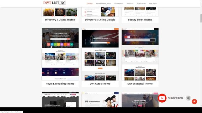Select Buy Apps in the top navigation
This screenshot has height=113, width=202.
153,3
